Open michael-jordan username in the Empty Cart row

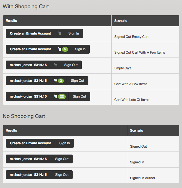(x=21, y=65)
